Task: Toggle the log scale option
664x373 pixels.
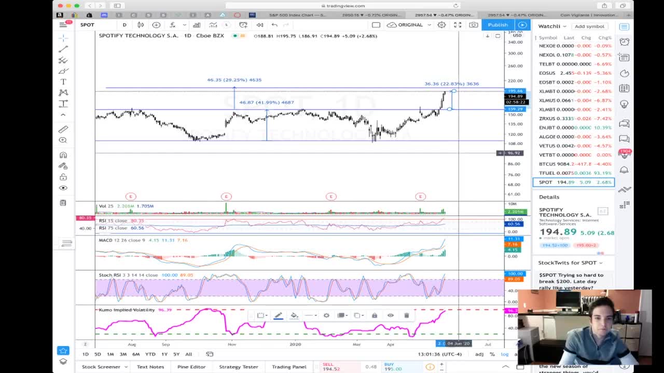Action: click(505, 354)
